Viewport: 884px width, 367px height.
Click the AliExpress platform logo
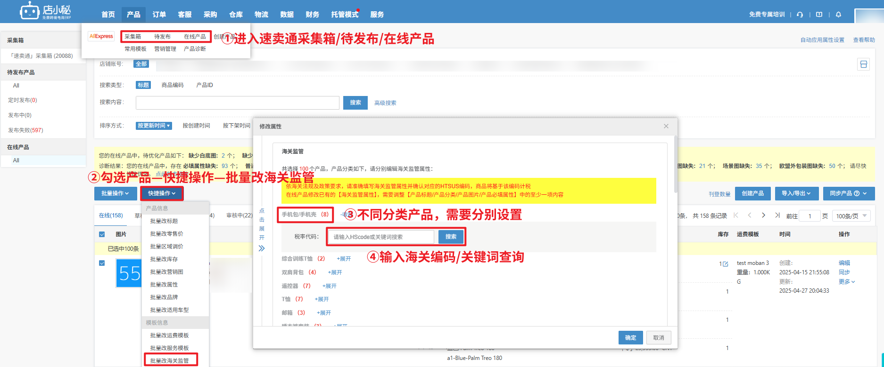coord(101,36)
